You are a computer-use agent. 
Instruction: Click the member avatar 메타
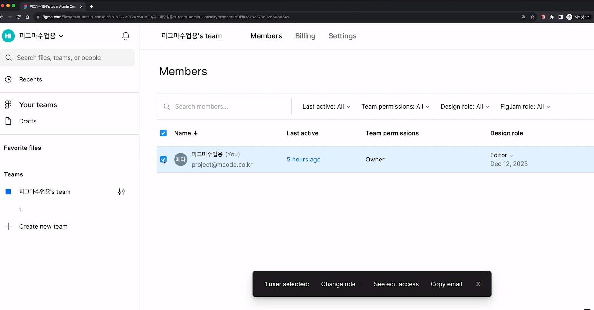coord(181,159)
